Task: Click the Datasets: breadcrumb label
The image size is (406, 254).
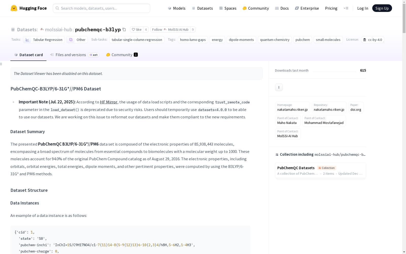Action: pos(27,29)
